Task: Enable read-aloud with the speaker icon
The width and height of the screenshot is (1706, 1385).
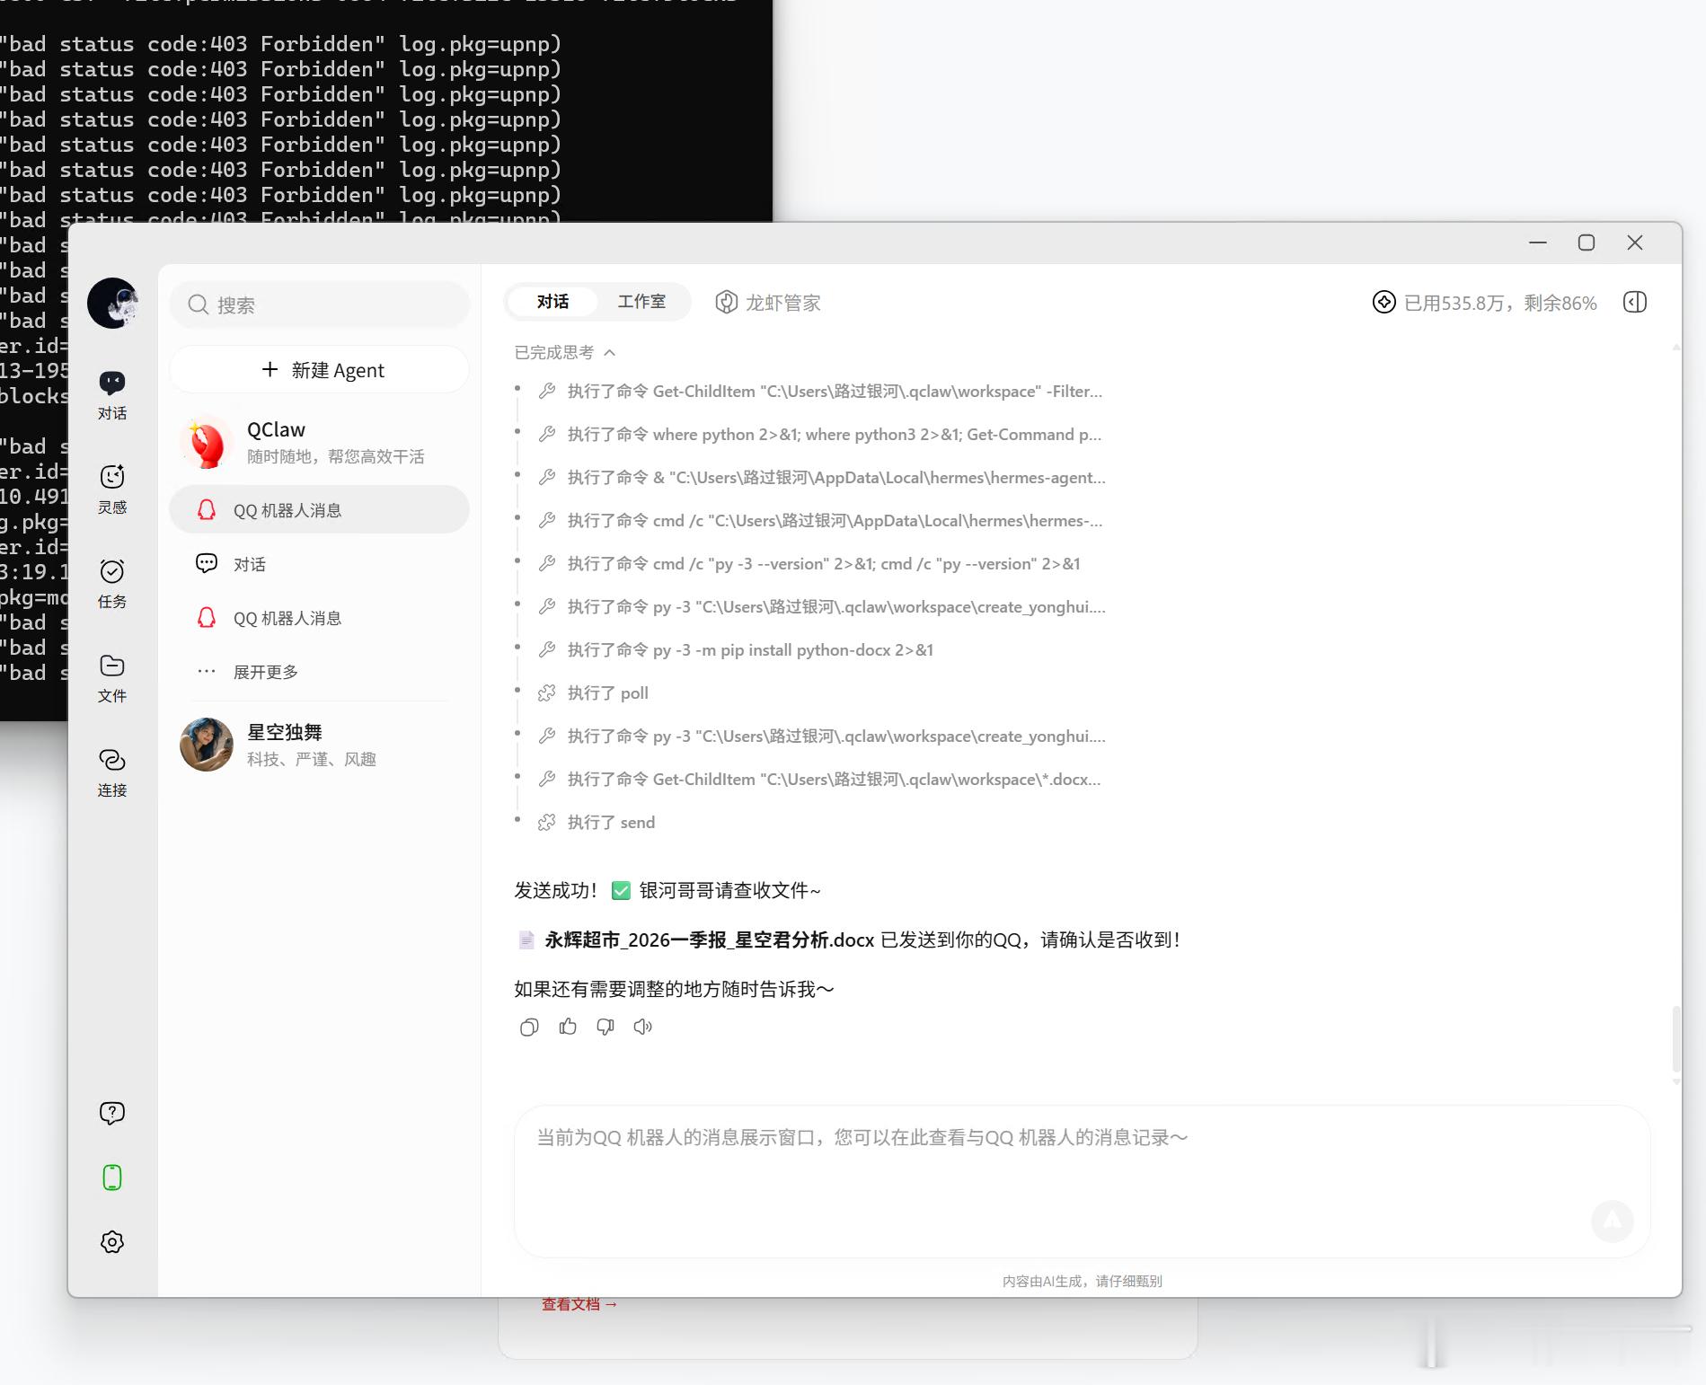Action: click(641, 1027)
